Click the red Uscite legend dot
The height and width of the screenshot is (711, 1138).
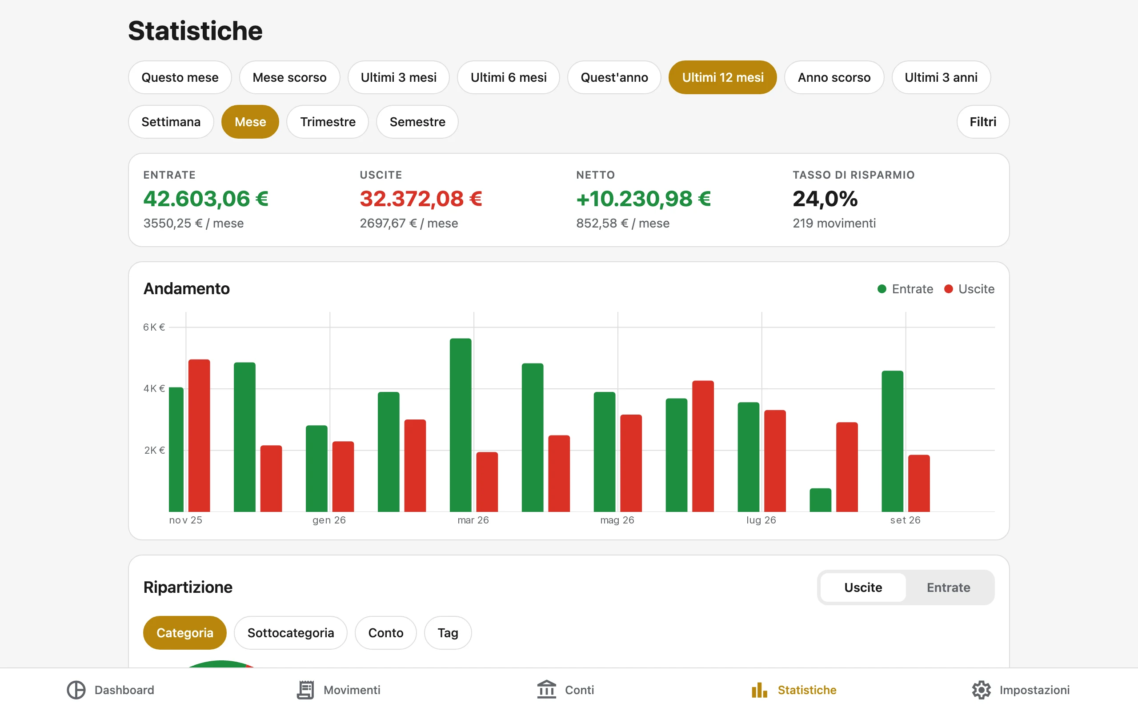point(949,289)
